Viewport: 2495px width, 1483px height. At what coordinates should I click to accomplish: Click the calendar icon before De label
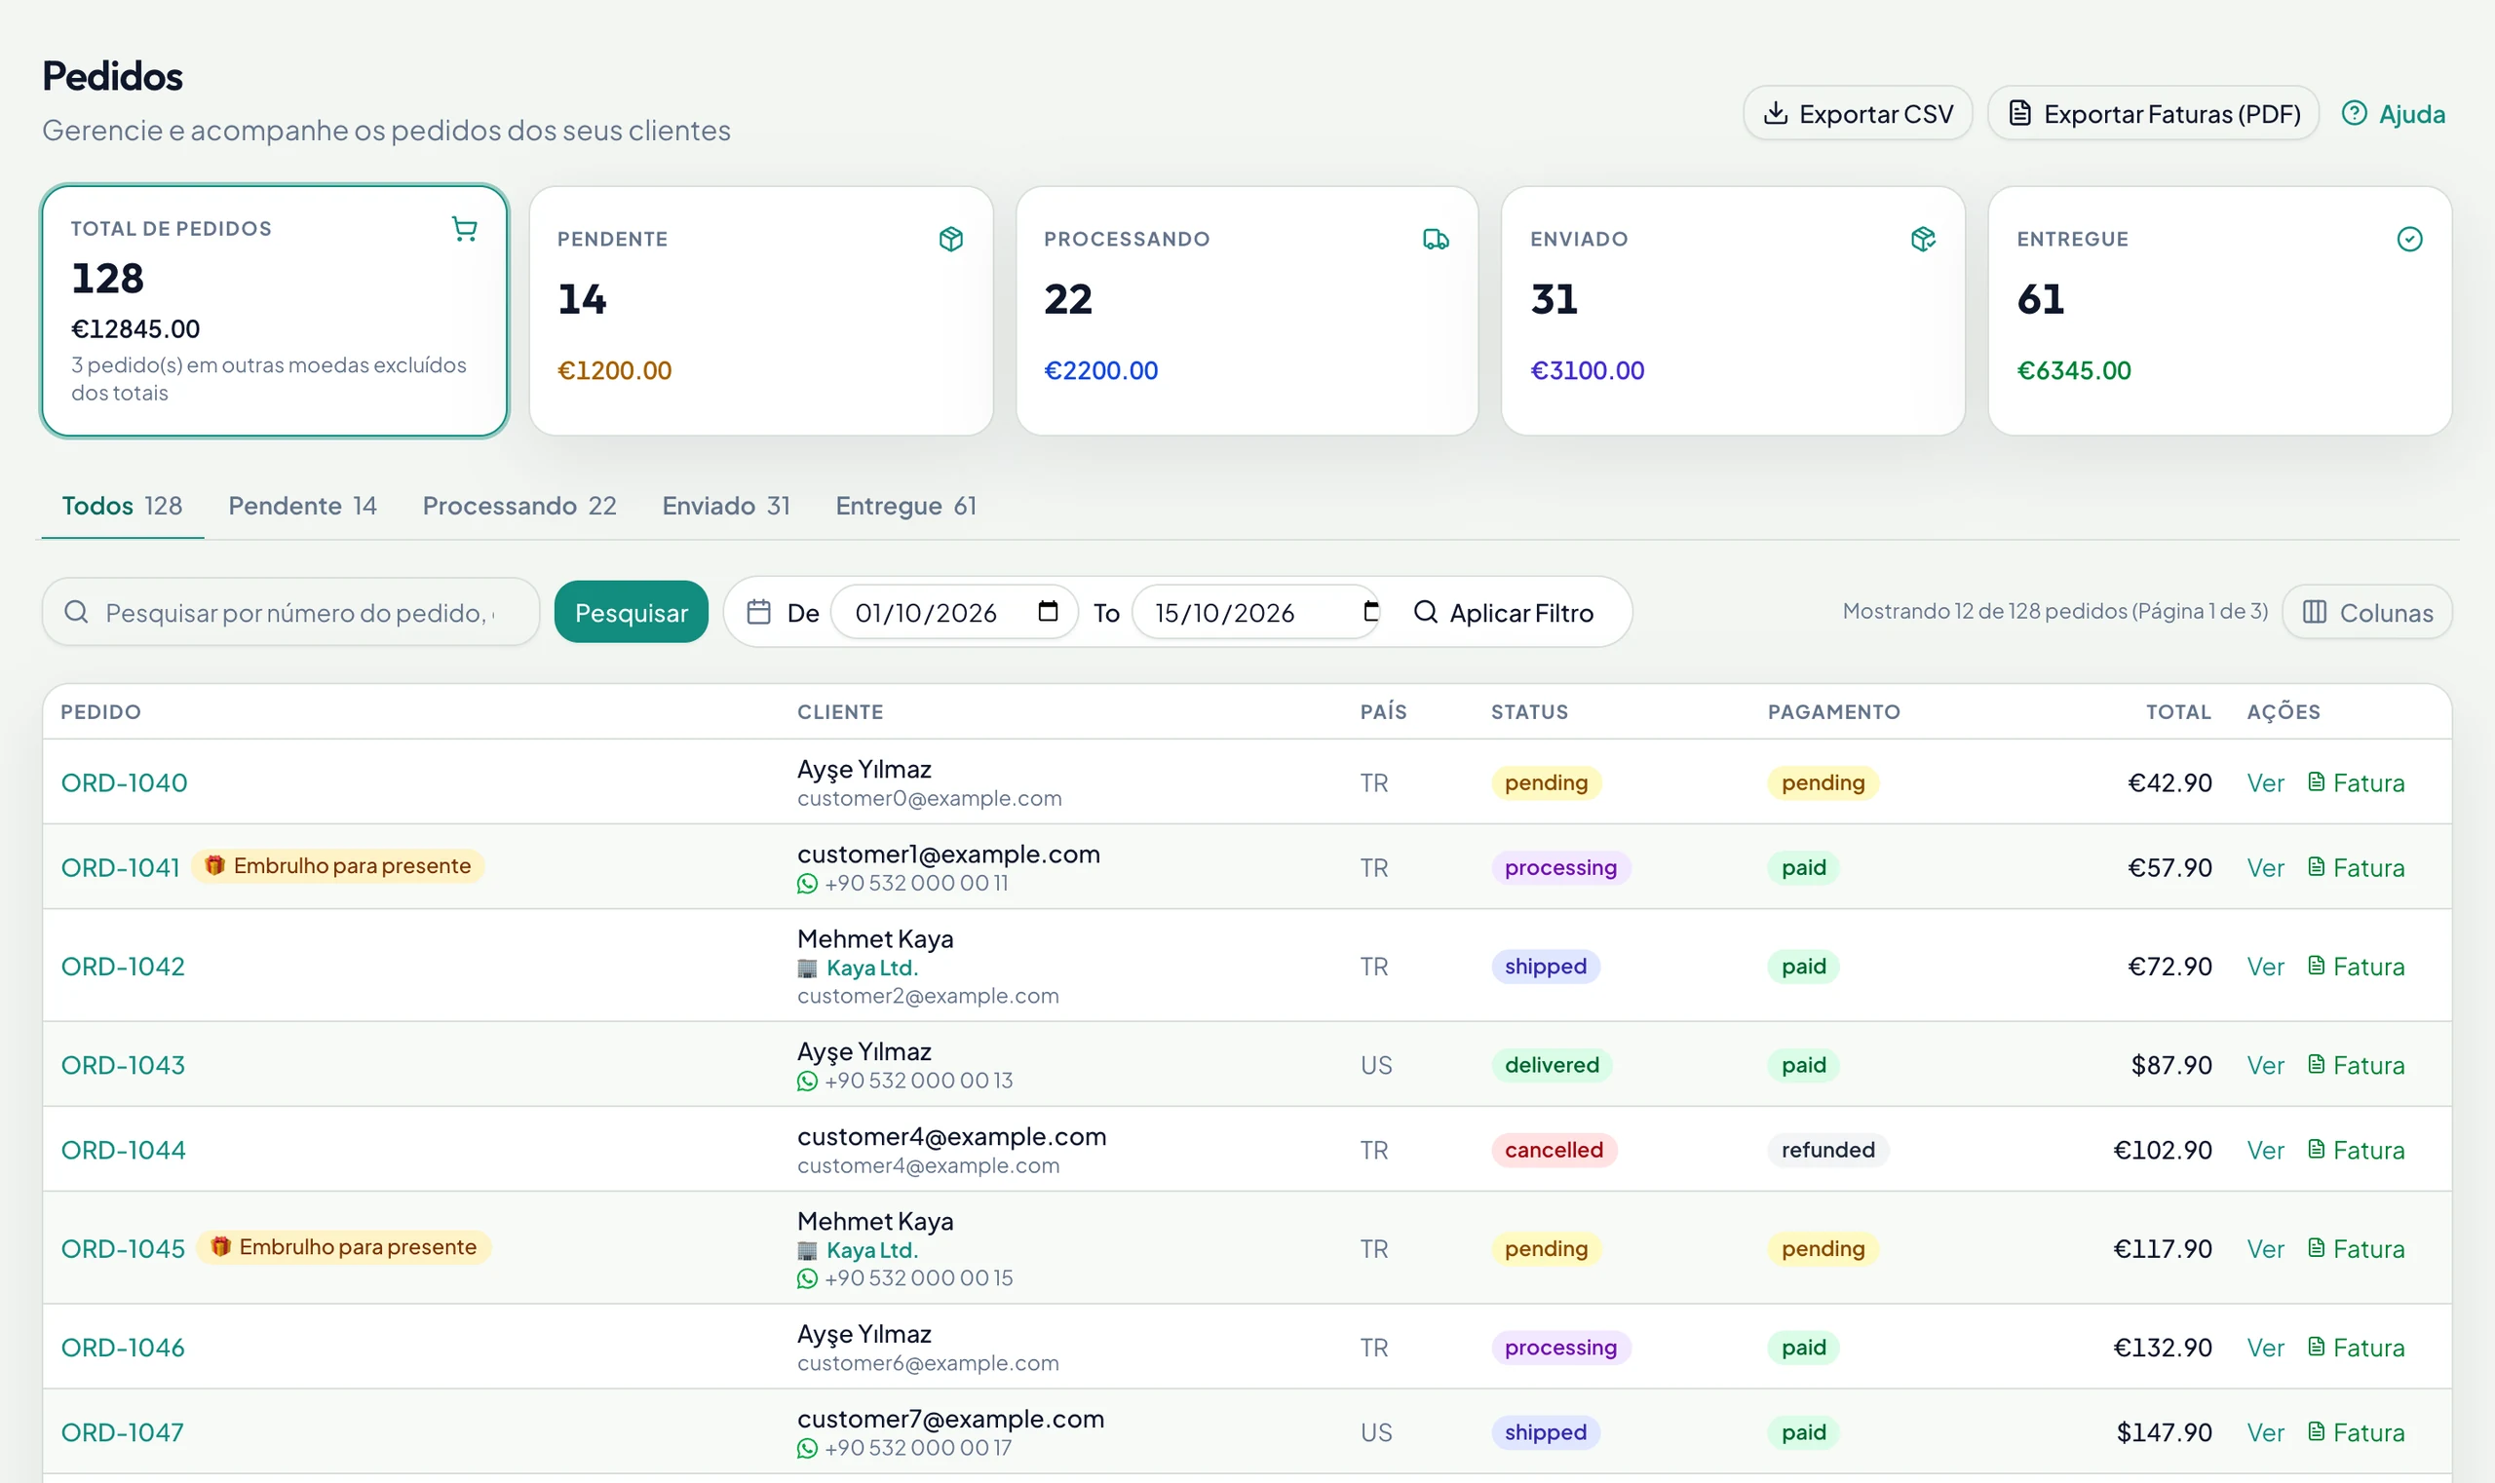click(758, 612)
